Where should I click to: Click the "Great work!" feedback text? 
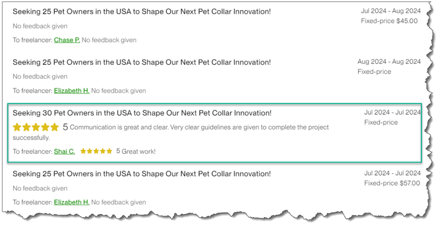pos(138,152)
